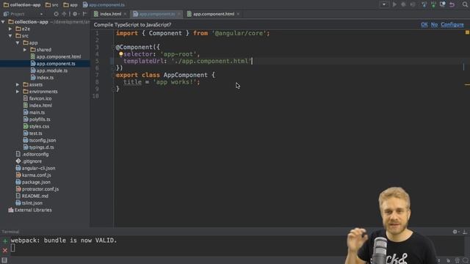This screenshot has height=264, width=470.
Task: Click the scroll-from-source target icon in Project panel
Action: (56, 14)
